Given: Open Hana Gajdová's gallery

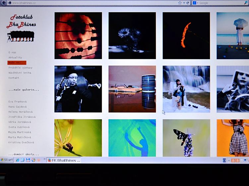Looking at the screenshot, I should (18, 107).
